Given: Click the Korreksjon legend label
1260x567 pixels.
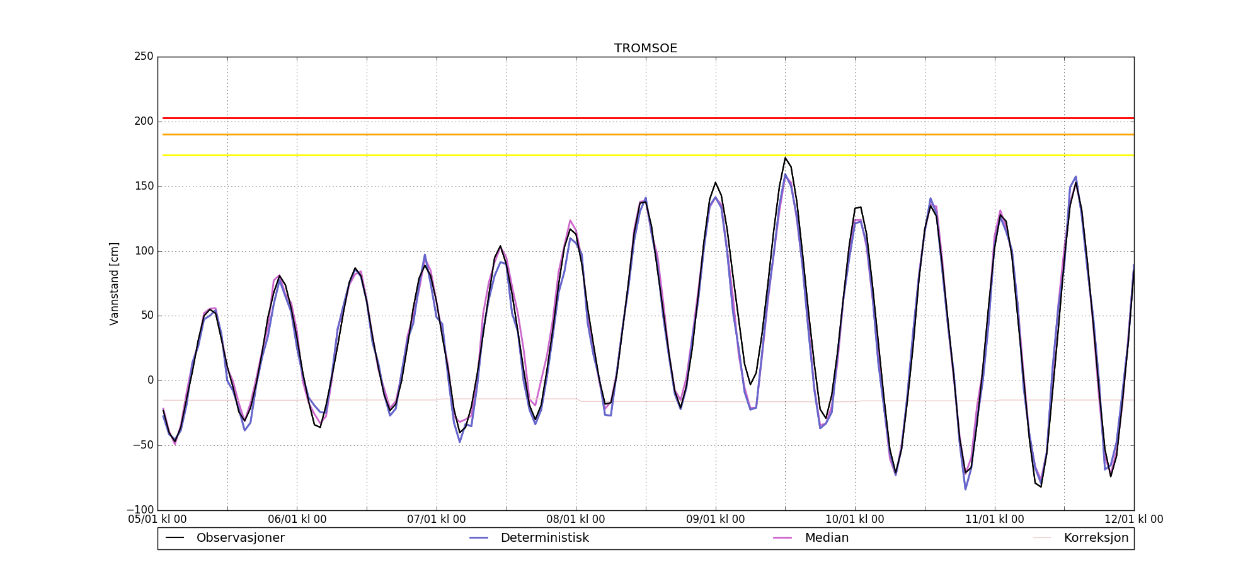Looking at the screenshot, I should [1096, 538].
